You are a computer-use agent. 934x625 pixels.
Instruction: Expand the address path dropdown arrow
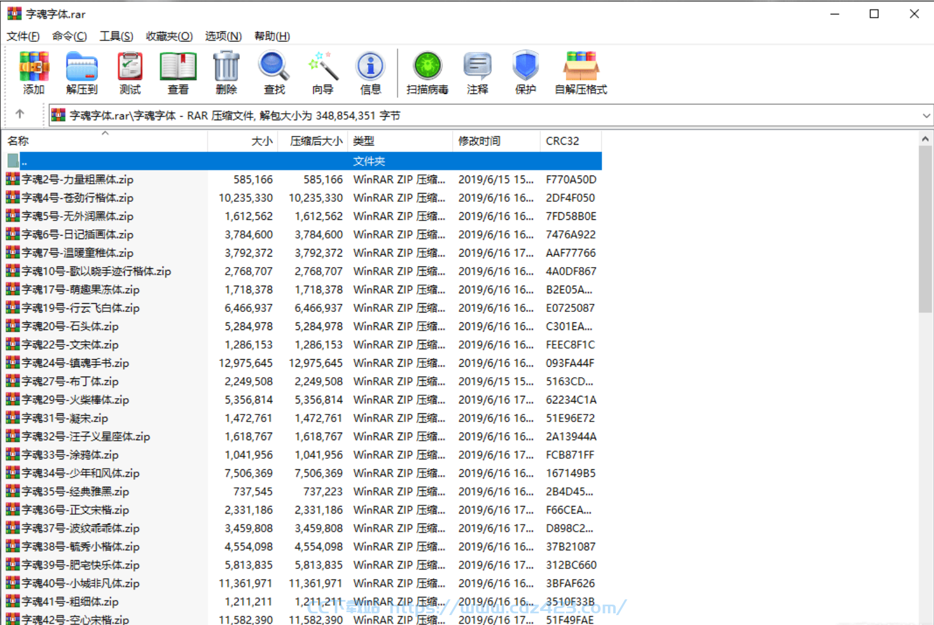(926, 116)
